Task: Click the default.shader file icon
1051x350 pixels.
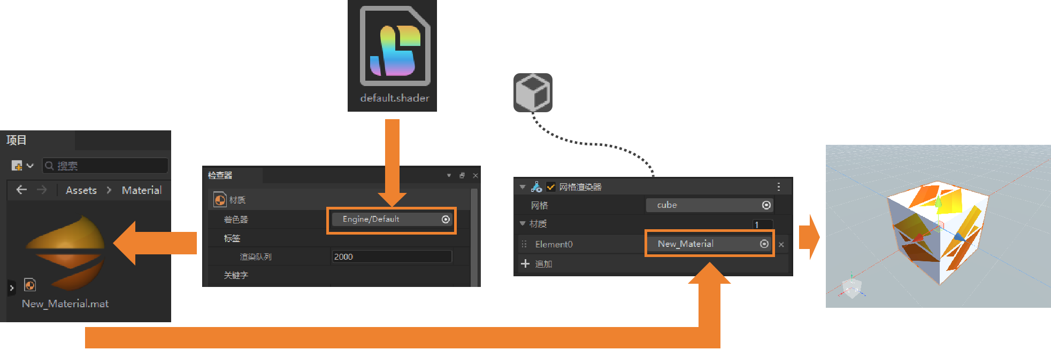Action: tap(395, 46)
